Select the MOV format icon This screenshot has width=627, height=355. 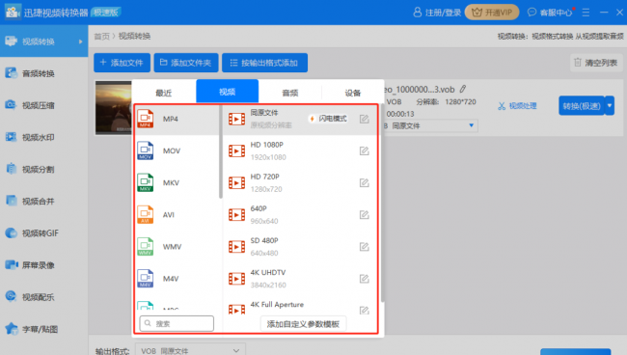145,150
